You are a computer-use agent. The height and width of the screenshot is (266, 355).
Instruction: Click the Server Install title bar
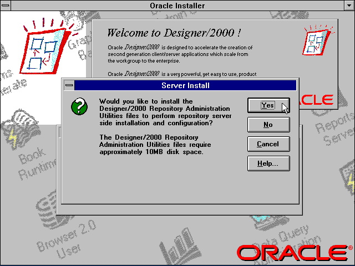pos(185,85)
